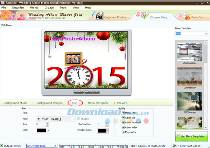Click the template list scrollbar thumb

(206, 54)
